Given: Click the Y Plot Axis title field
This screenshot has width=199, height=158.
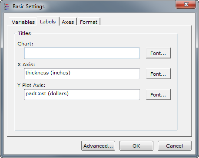Looking at the screenshot, I should pos(82,95).
